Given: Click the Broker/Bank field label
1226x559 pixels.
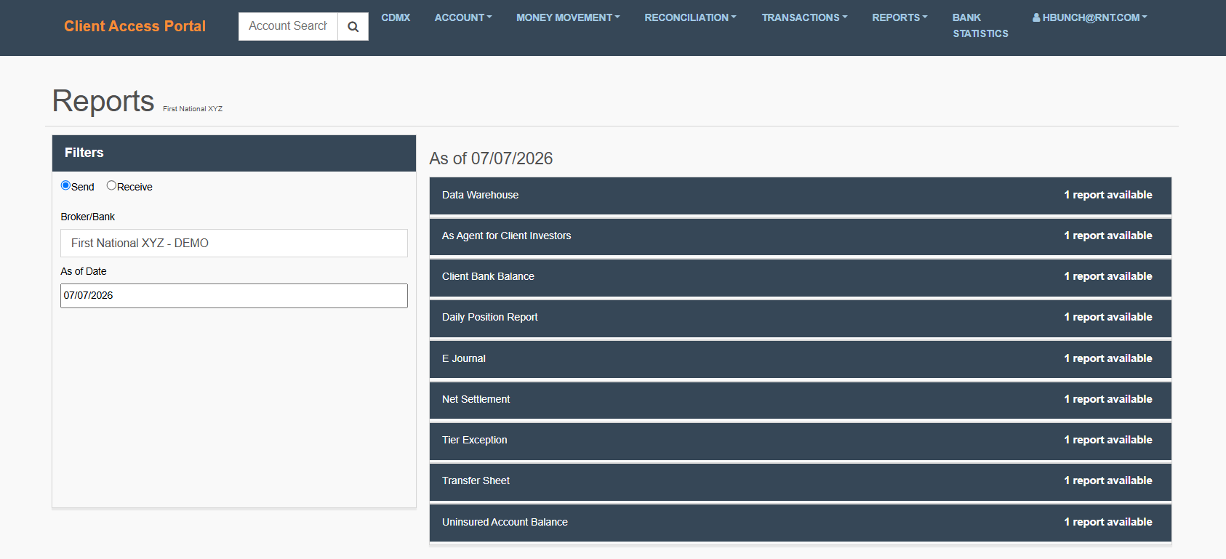Looking at the screenshot, I should (x=88, y=217).
